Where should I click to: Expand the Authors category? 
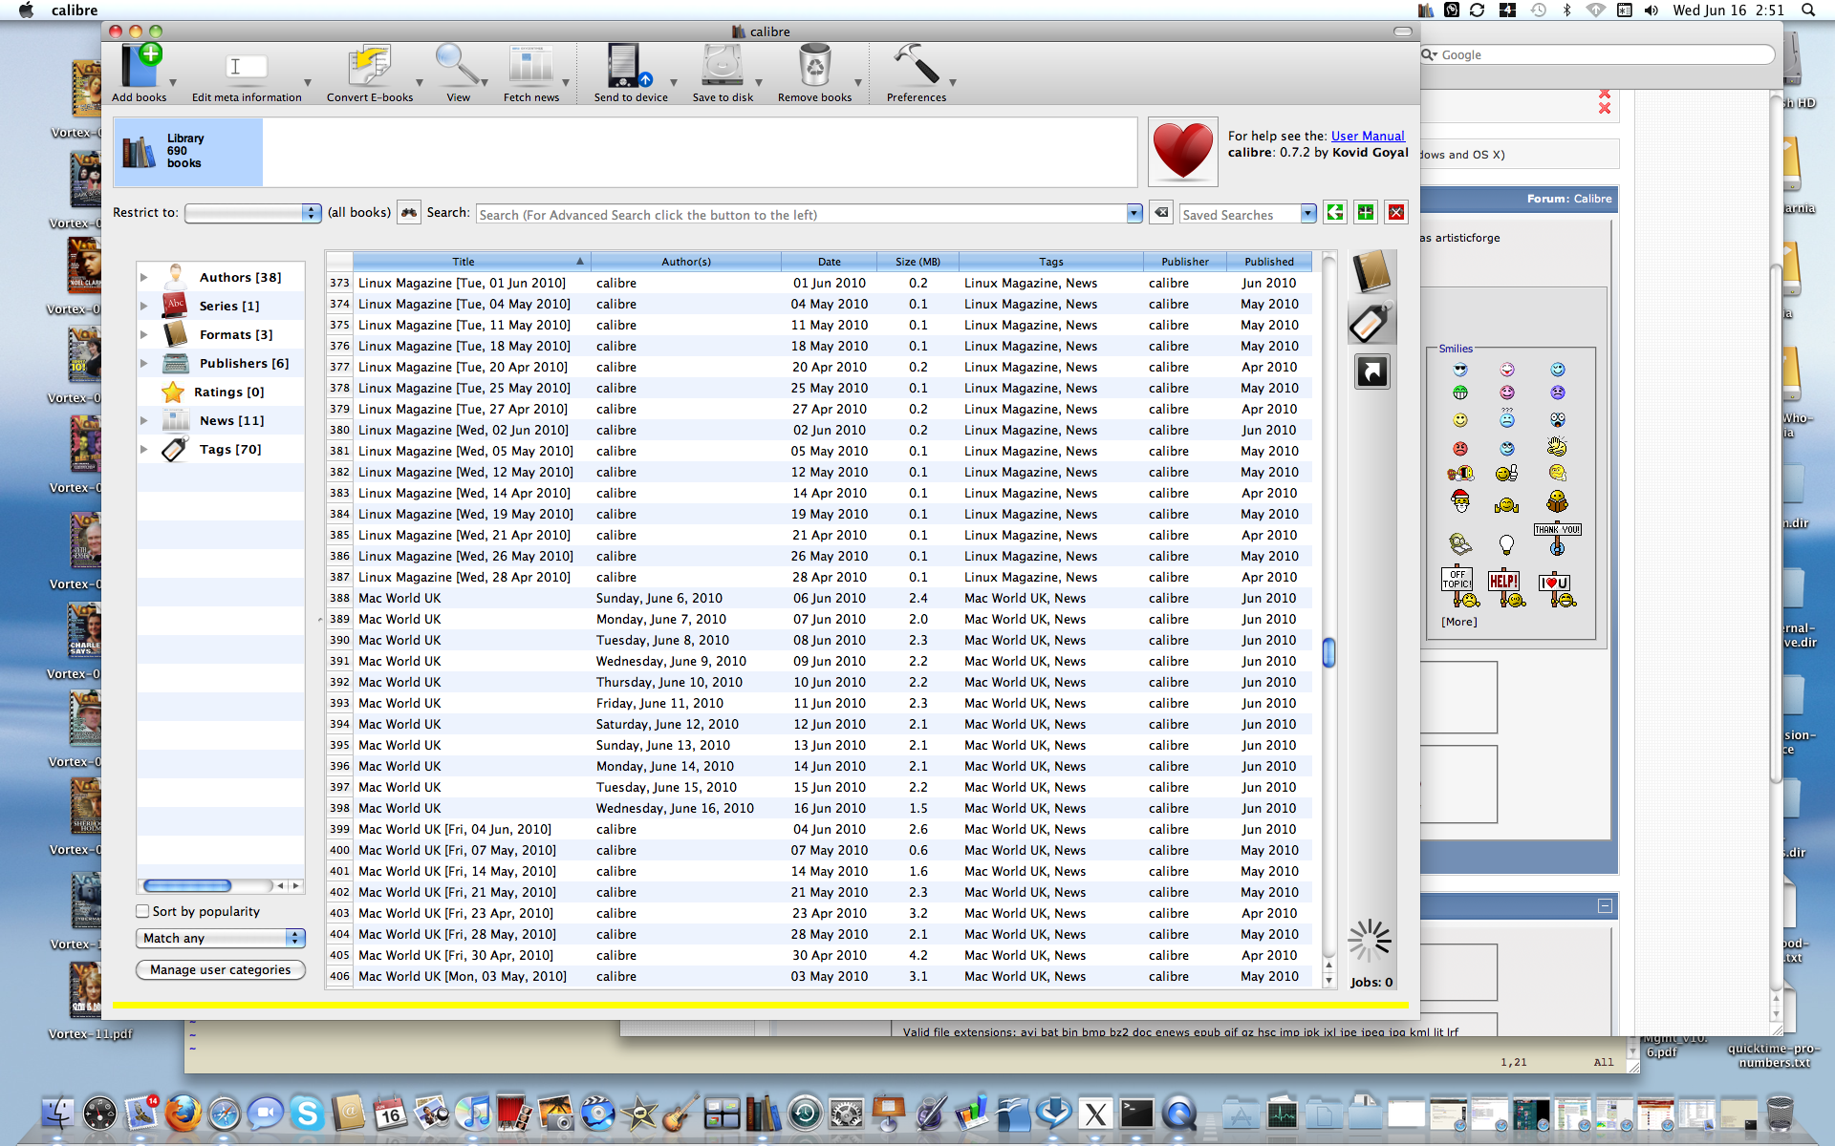[144, 278]
